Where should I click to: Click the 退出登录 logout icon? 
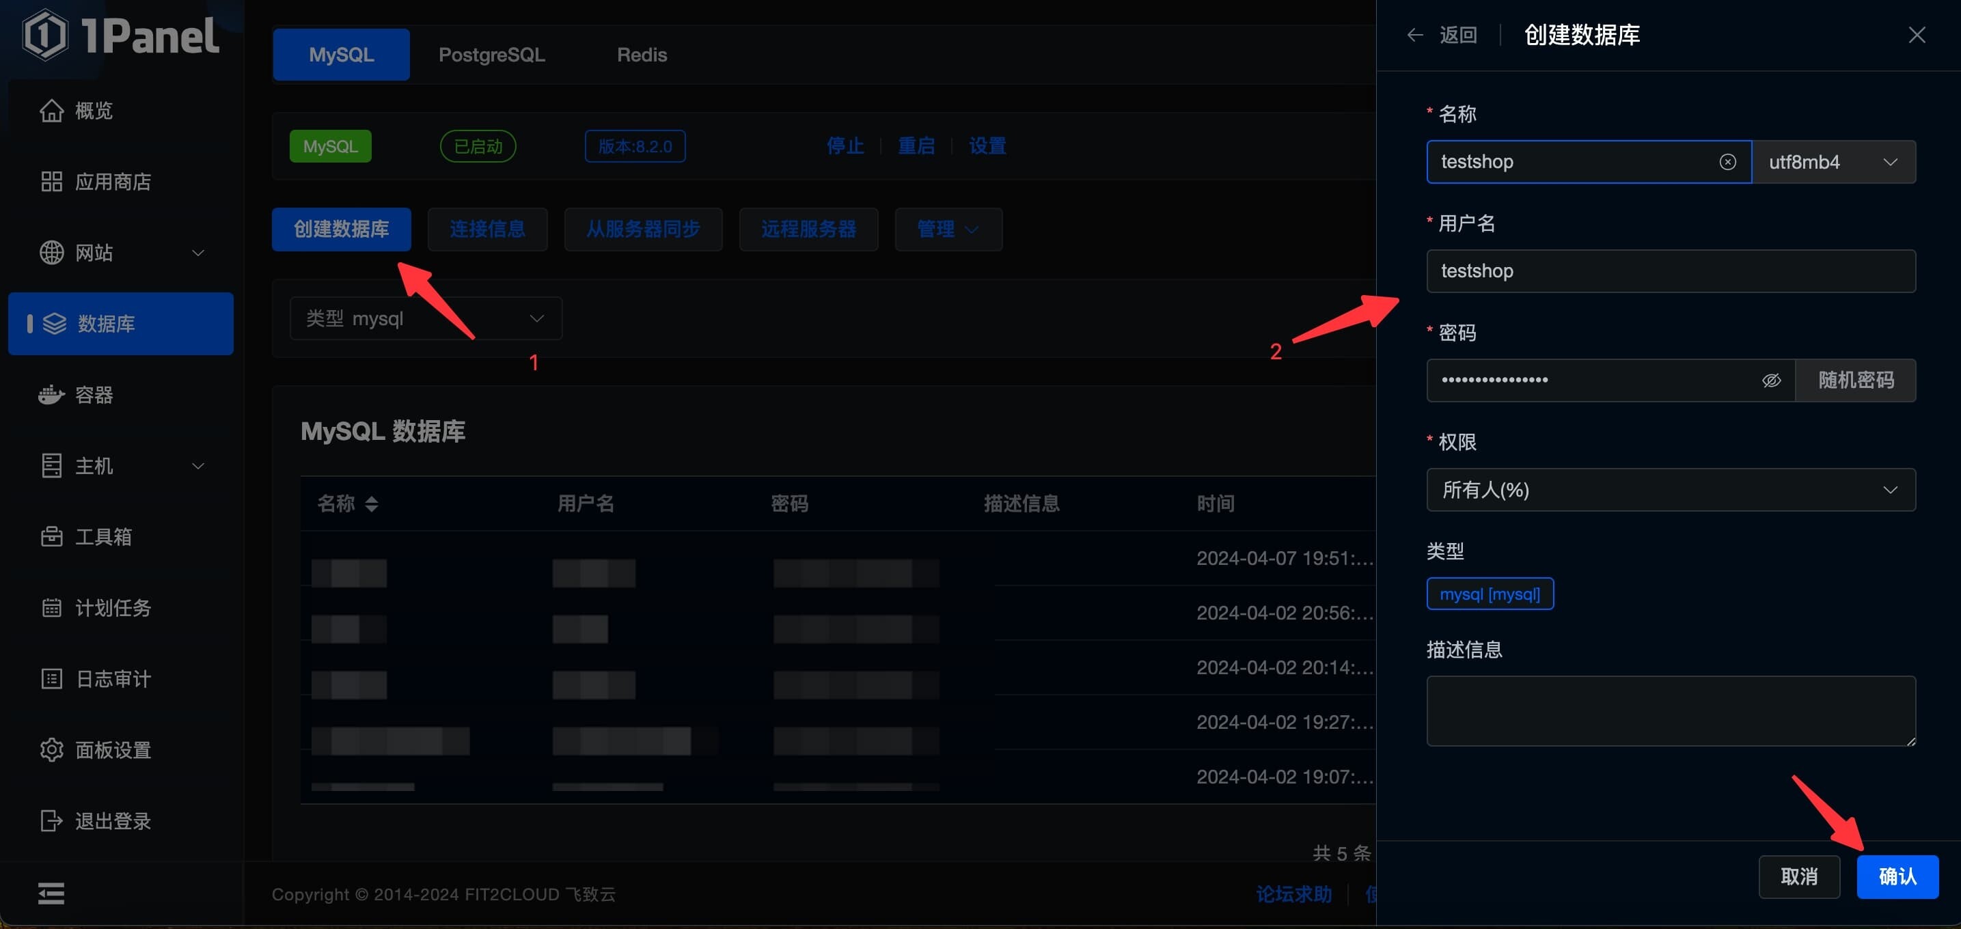click(51, 821)
